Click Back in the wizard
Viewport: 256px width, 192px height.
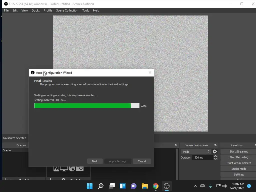tap(95, 161)
